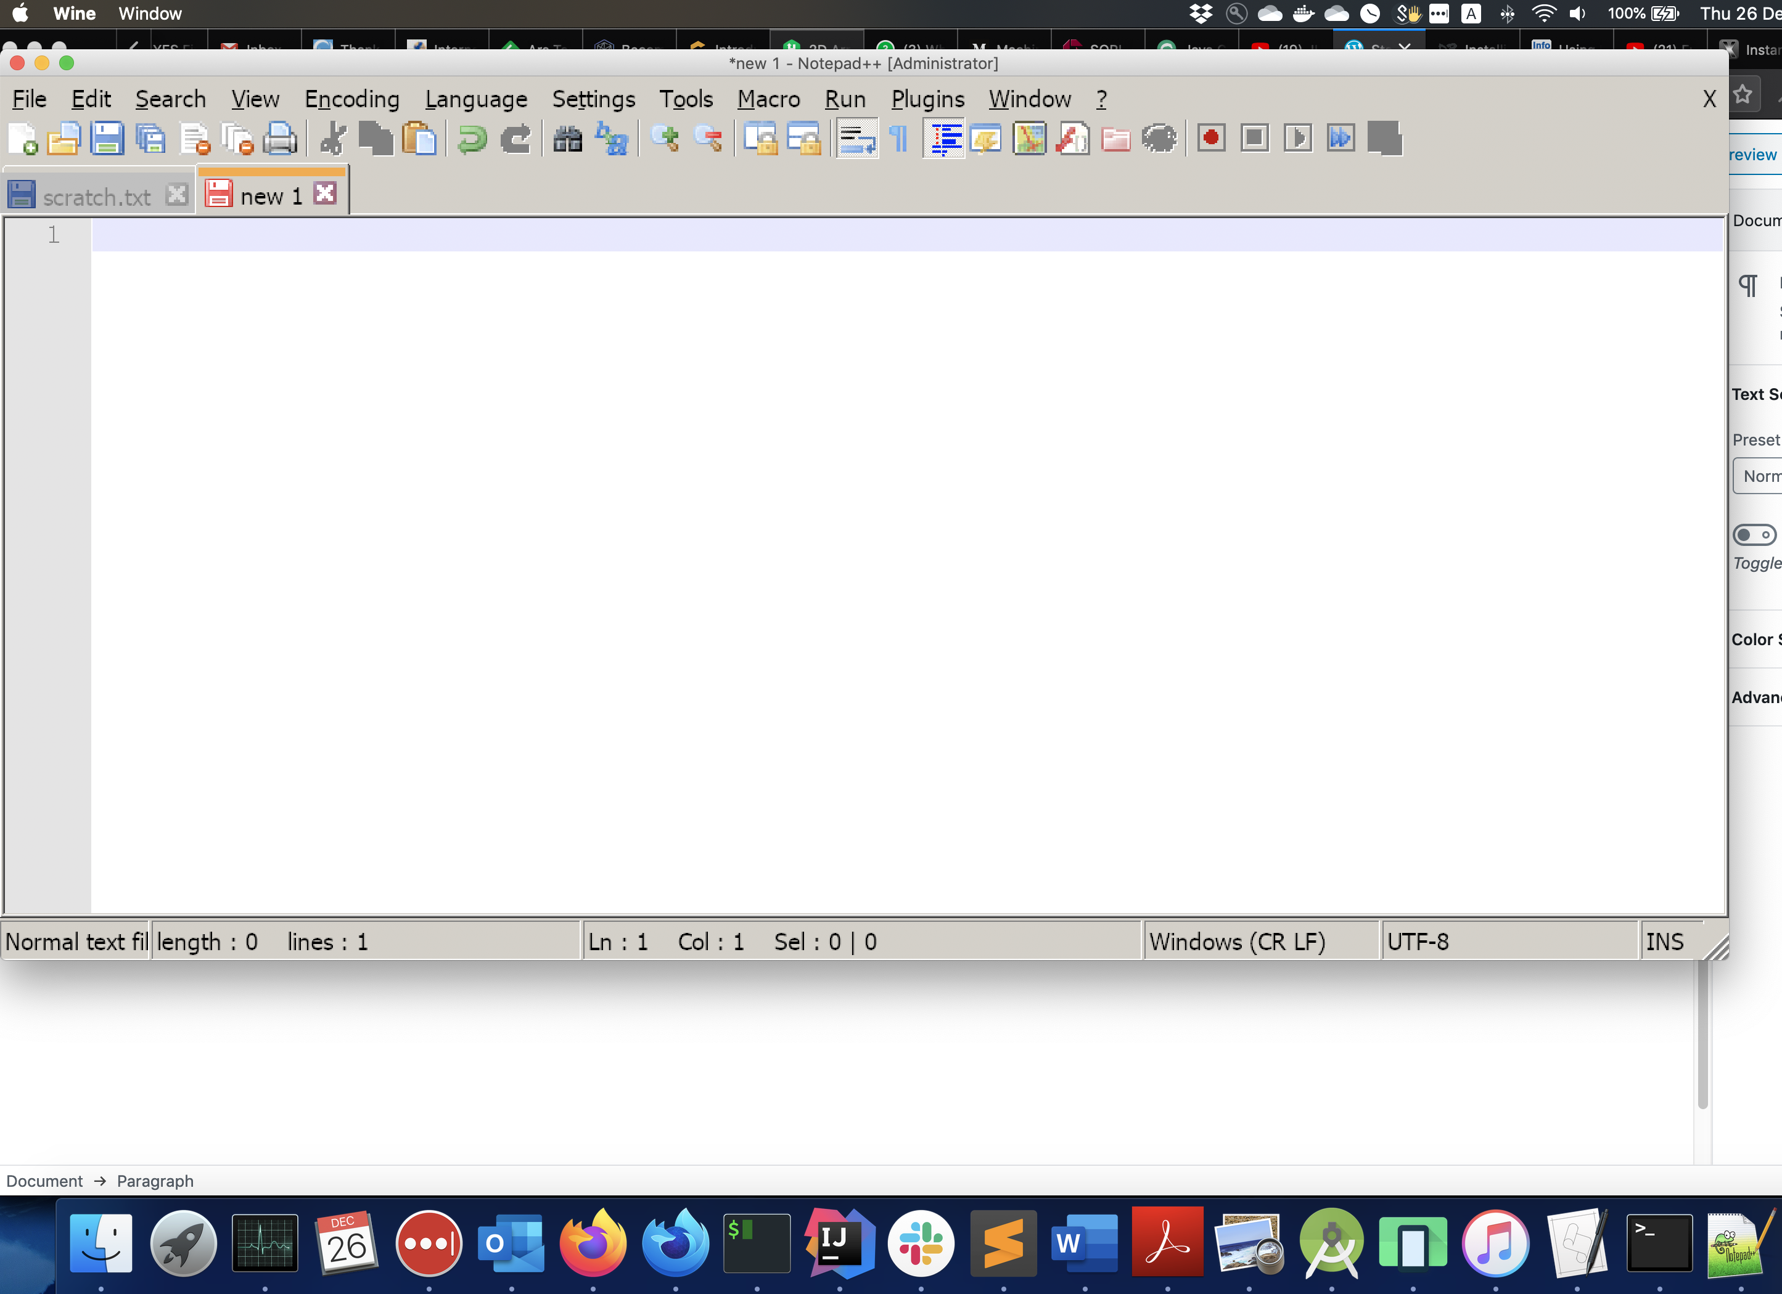The image size is (1782, 1294).
Task: Open Find with the binoculars icon
Action: click(567, 139)
